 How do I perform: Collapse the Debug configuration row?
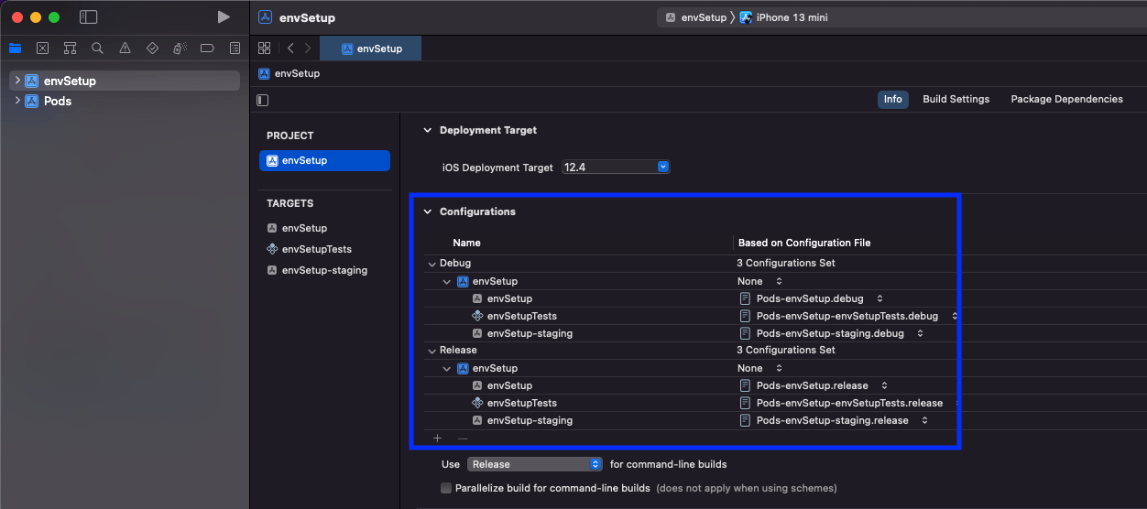432,264
